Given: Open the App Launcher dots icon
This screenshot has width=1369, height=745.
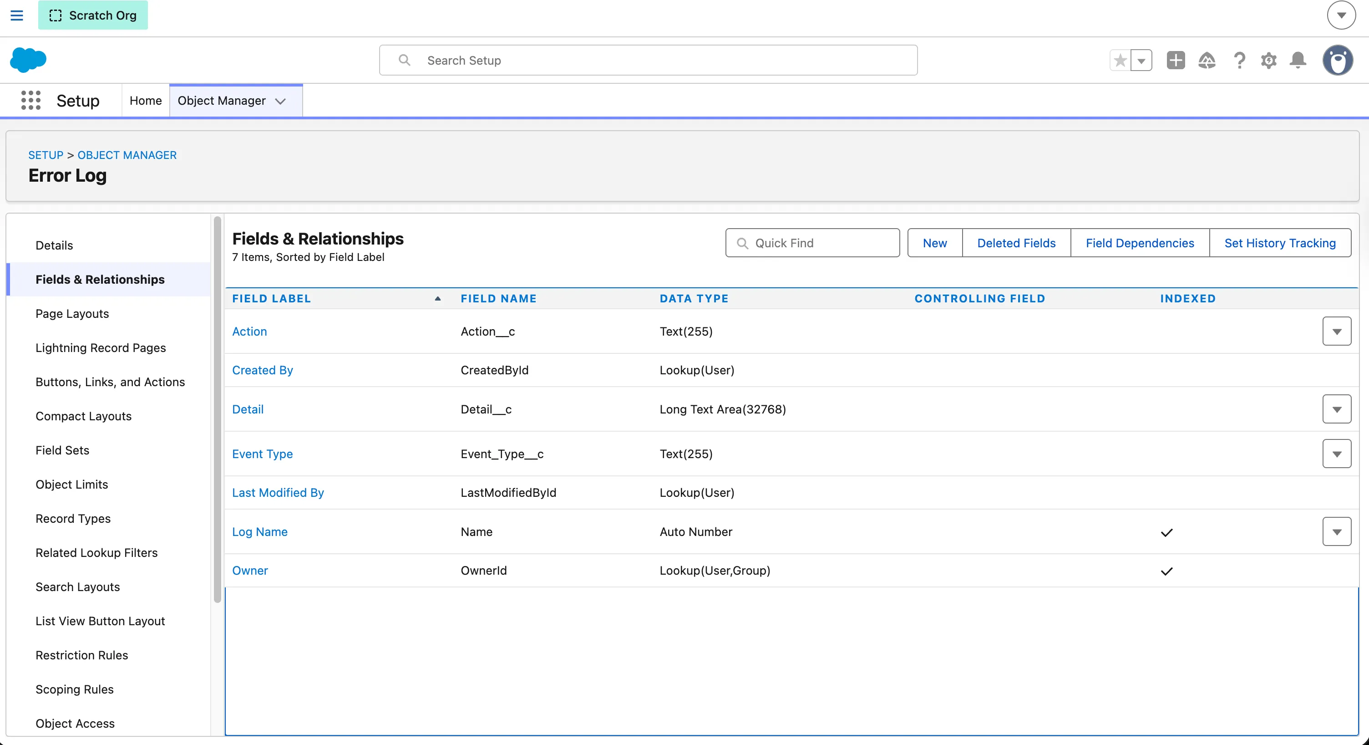Looking at the screenshot, I should [x=31, y=101].
